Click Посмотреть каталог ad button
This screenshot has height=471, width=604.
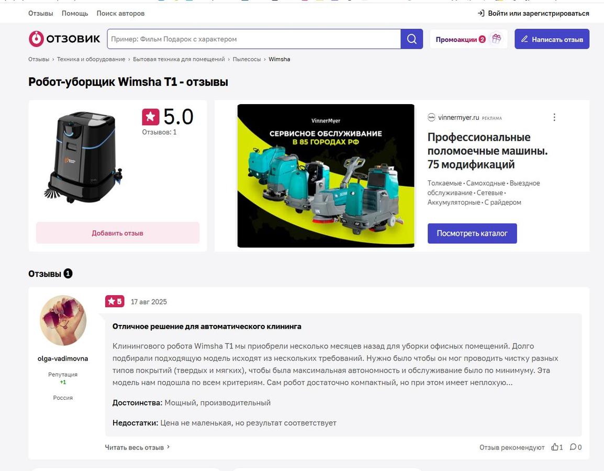(x=472, y=233)
